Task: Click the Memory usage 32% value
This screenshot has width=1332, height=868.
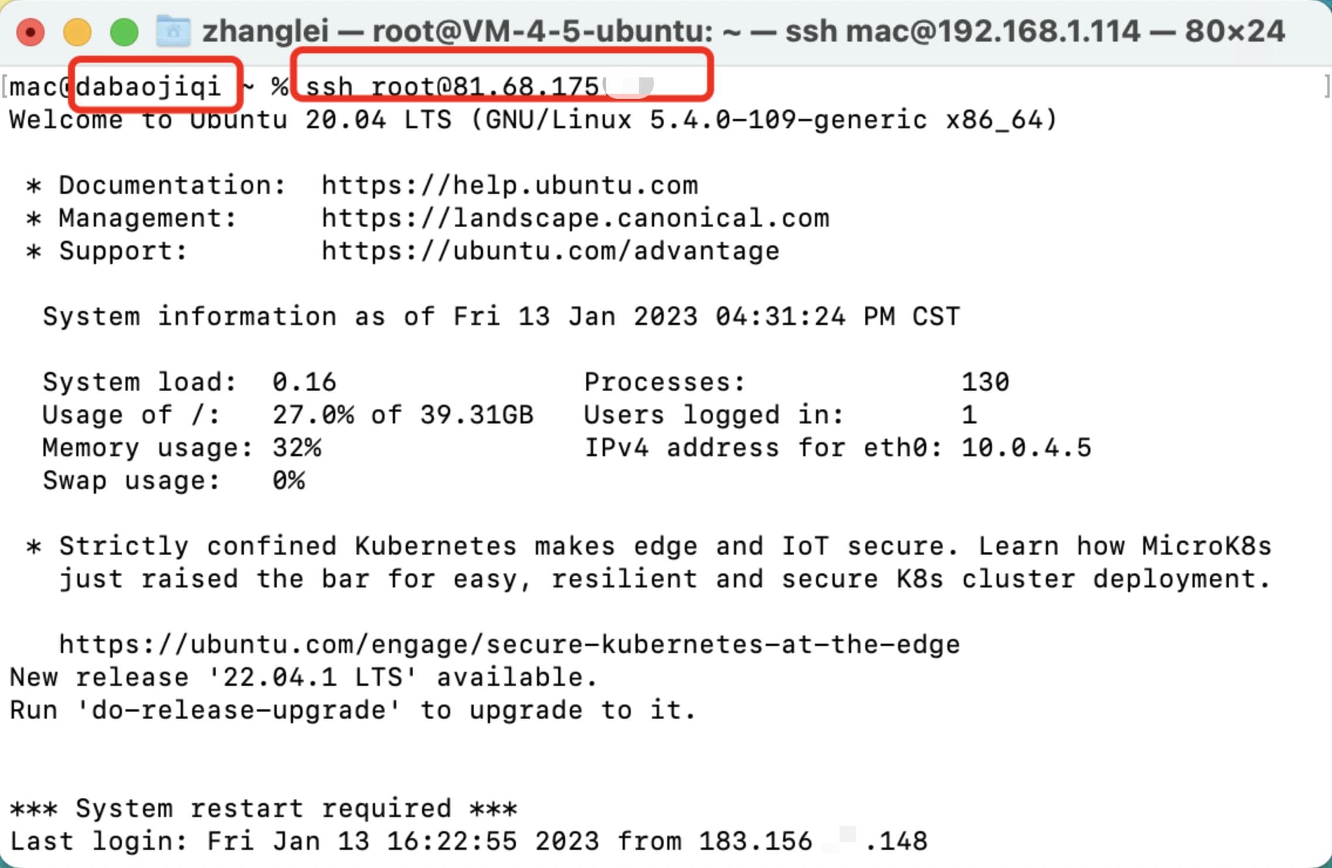Action: (297, 448)
